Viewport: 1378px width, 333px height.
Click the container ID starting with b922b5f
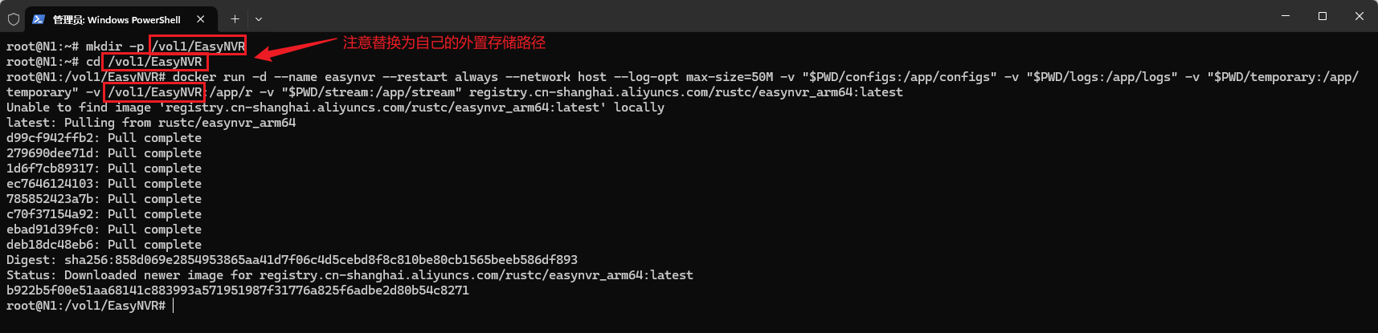(237, 290)
